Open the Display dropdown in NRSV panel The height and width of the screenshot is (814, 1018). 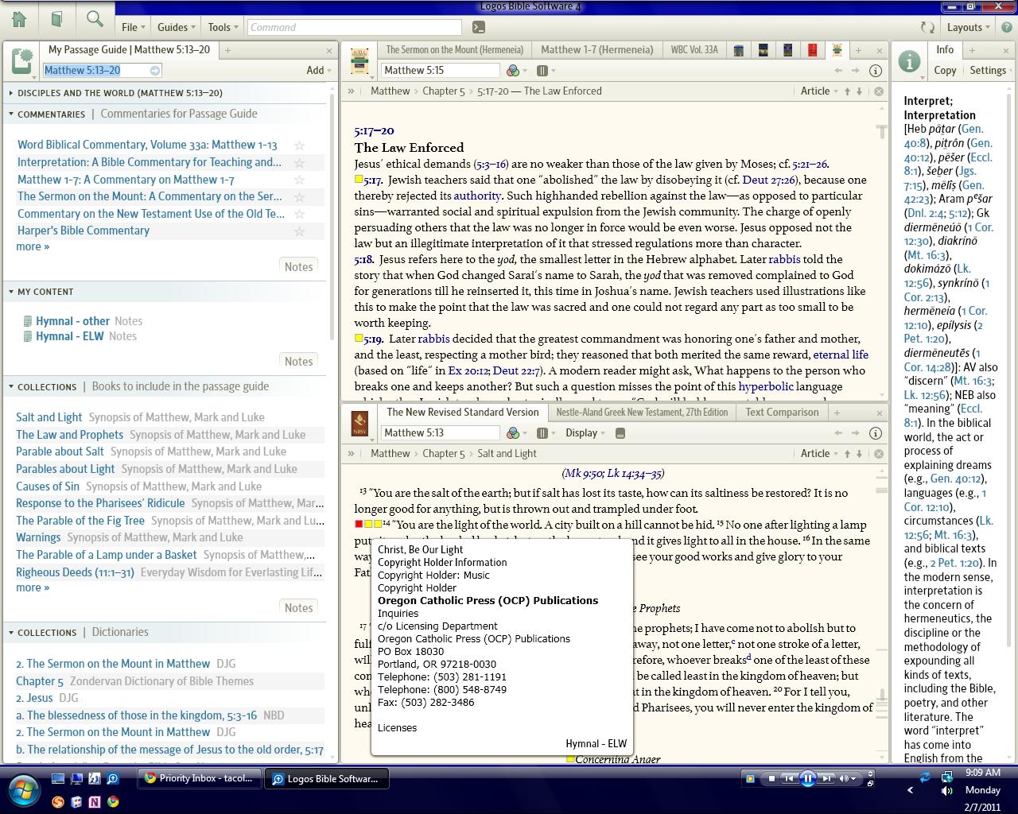pyautogui.click(x=585, y=433)
